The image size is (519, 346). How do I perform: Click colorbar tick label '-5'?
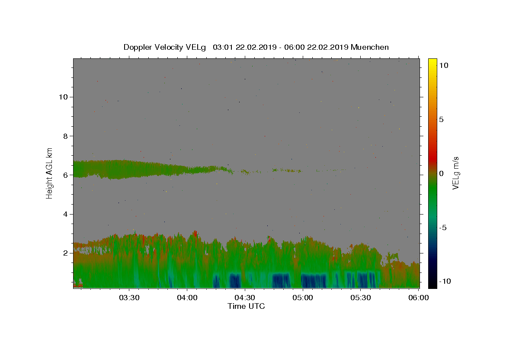pos(442,227)
